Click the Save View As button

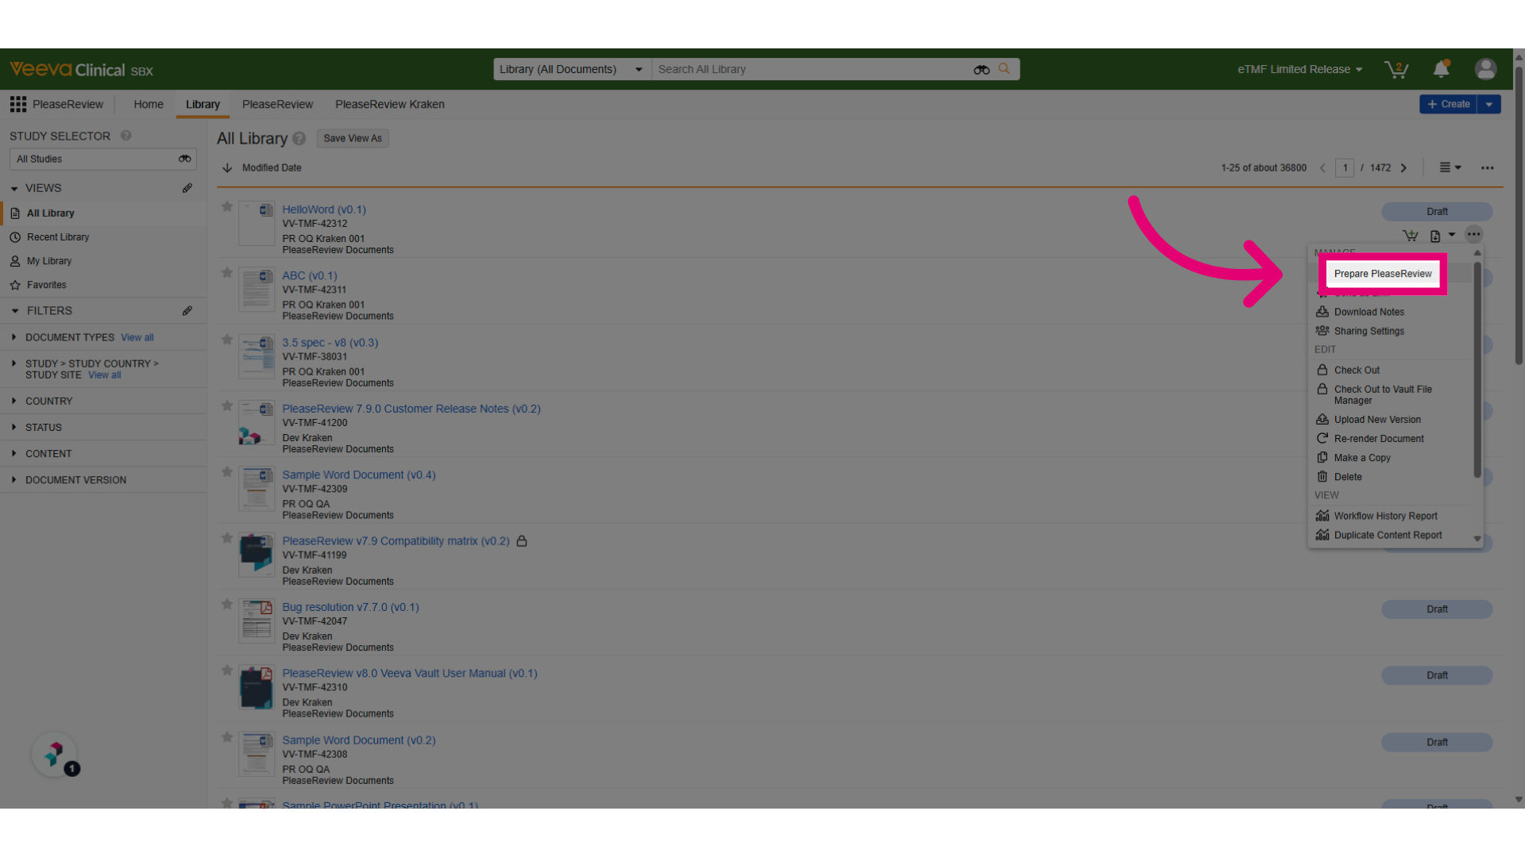pyautogui.click(x=353, y=138)
